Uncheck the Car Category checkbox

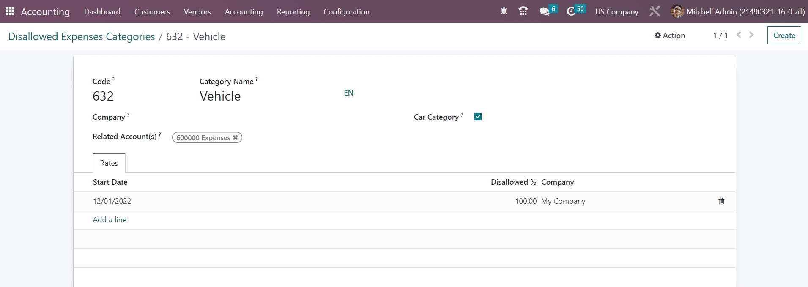(x=478, y=117)
